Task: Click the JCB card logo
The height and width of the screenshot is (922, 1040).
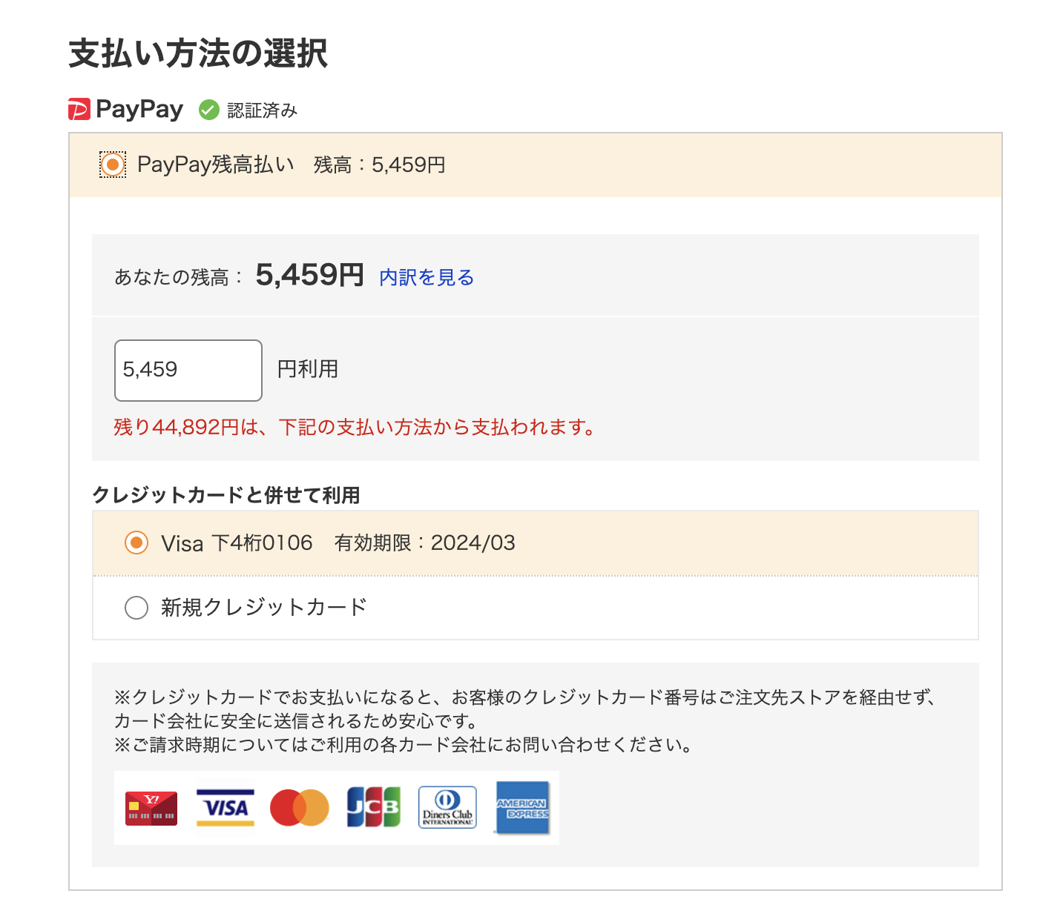Action: 374,808
